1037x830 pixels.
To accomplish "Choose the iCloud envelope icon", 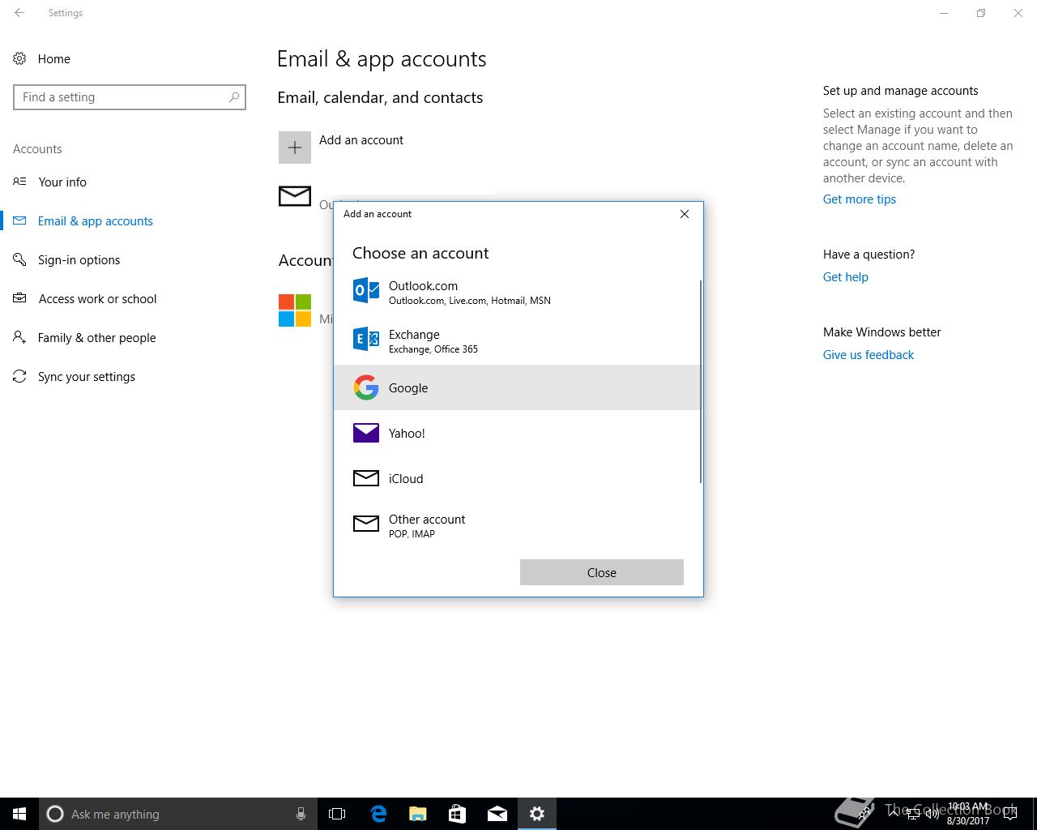I will coord(366,478).
